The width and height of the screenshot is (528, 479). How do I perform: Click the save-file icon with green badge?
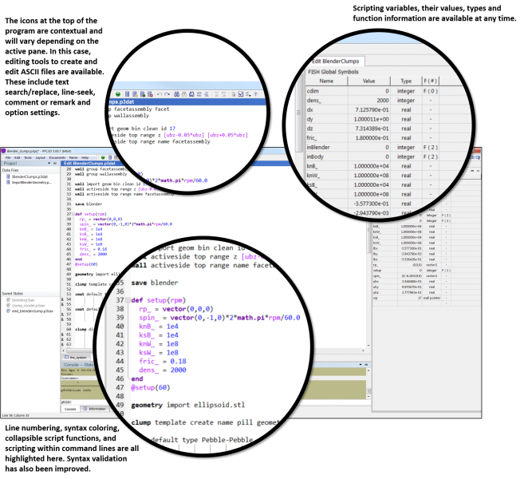(143, 94)
